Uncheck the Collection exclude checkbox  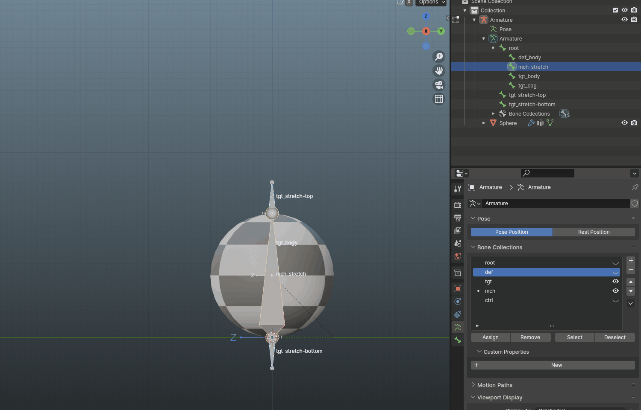[615, 10]
